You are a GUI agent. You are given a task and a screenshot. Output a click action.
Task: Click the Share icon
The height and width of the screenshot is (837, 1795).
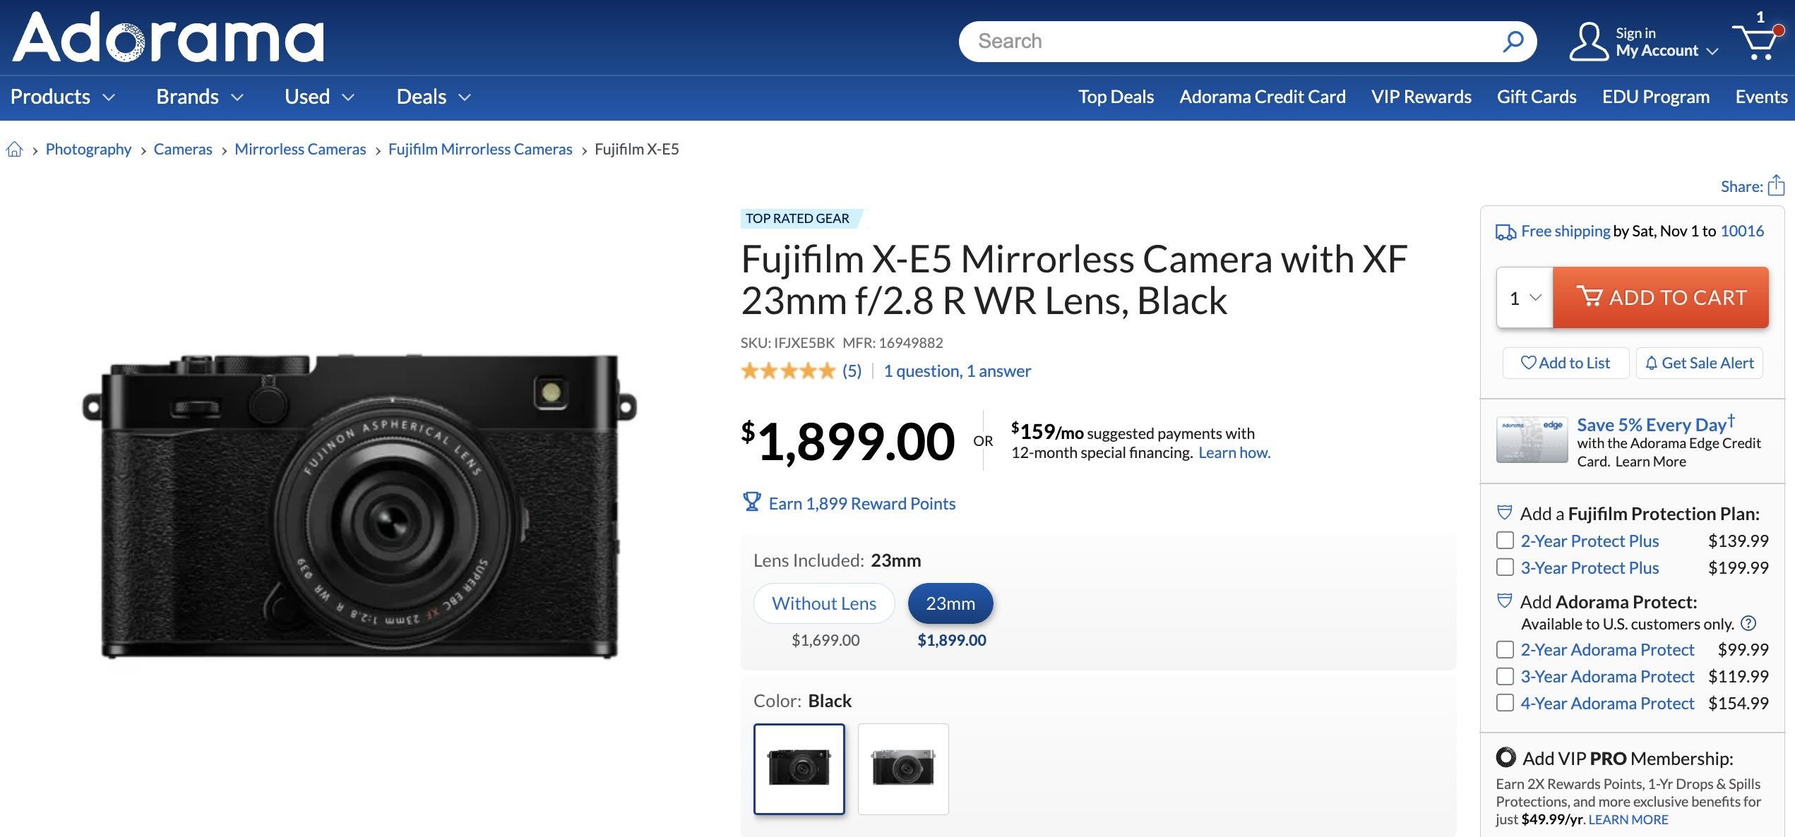(x=1778, y=186)
